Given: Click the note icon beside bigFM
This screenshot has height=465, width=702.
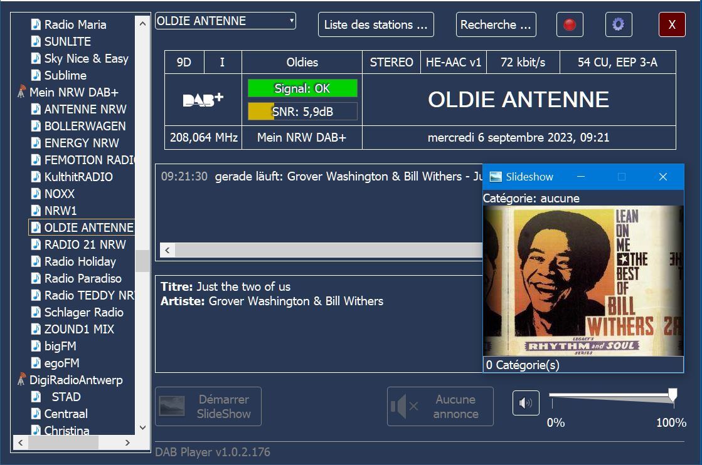Looking at the screenshot, I should pyautogui.click(x=36, y=346).
